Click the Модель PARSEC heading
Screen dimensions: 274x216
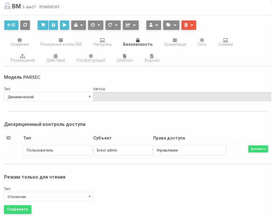click(x=22, y=77)
